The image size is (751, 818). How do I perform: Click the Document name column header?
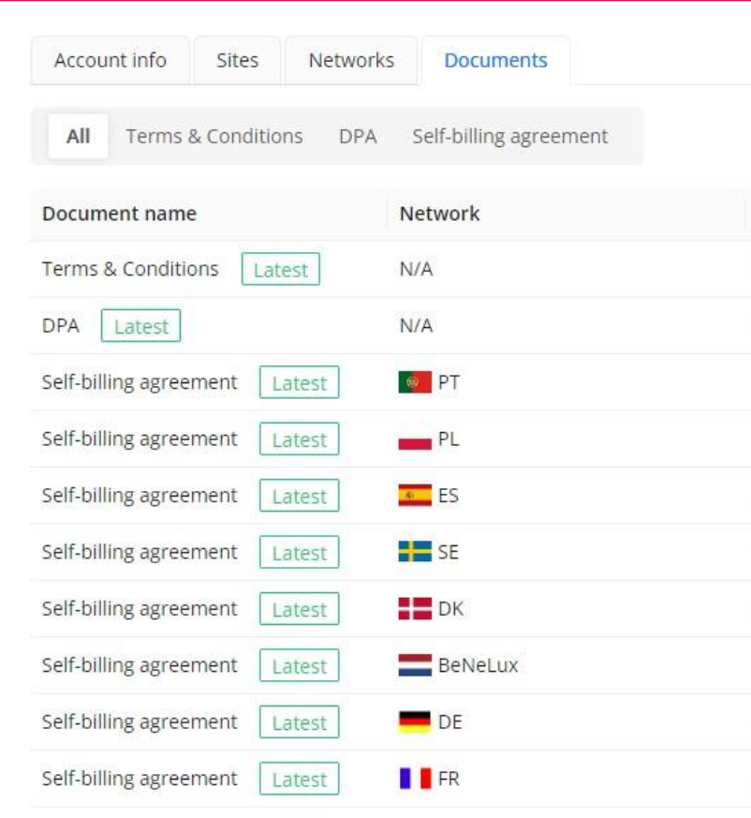[x=119, y=214]
